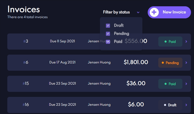The width and height of the screenshot is (194, 114).
Task: Uncheck the Paid filter checkbox
Action: coord(108,42)
